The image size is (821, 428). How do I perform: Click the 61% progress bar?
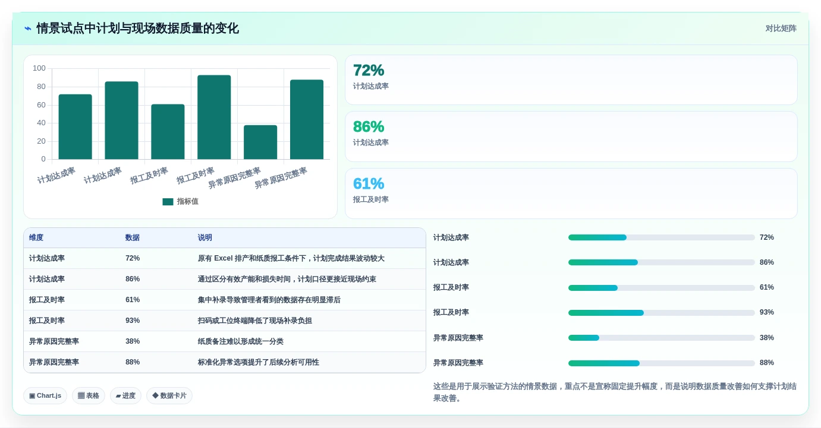[662, 287]
